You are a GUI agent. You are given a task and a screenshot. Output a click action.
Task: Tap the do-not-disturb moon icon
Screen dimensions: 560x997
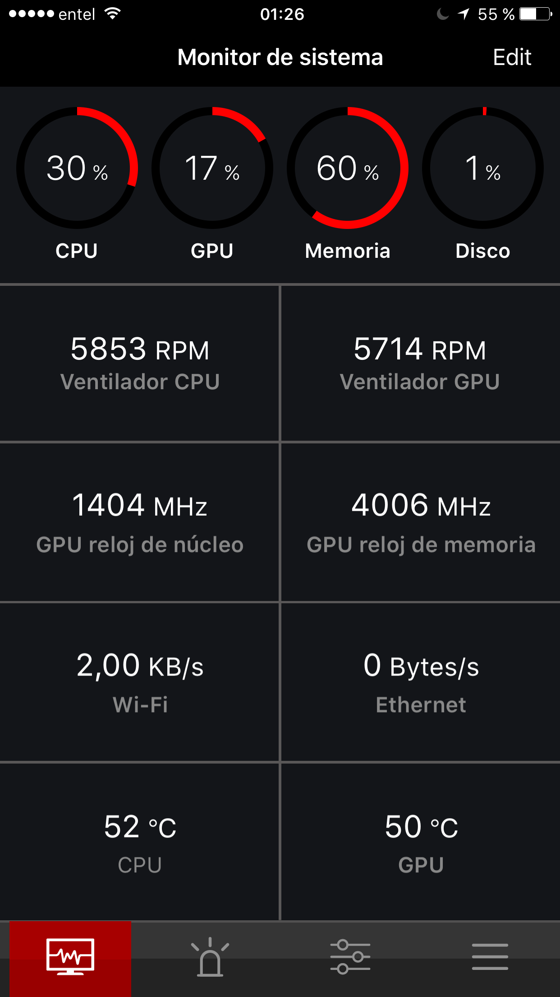[443, 14]
